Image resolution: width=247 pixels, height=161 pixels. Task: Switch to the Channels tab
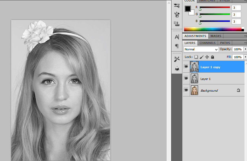(207, 43)
